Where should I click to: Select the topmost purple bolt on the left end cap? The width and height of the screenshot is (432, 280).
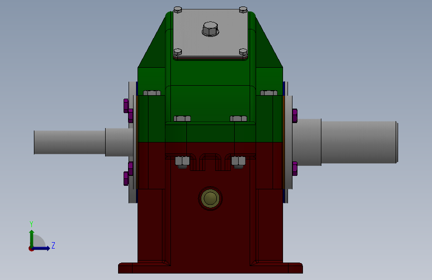[x=126, y=106]
